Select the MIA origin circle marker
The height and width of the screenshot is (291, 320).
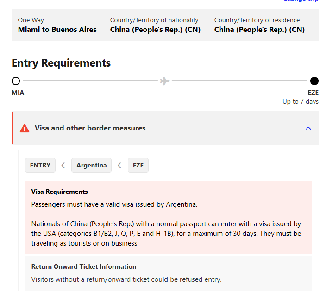16,81
